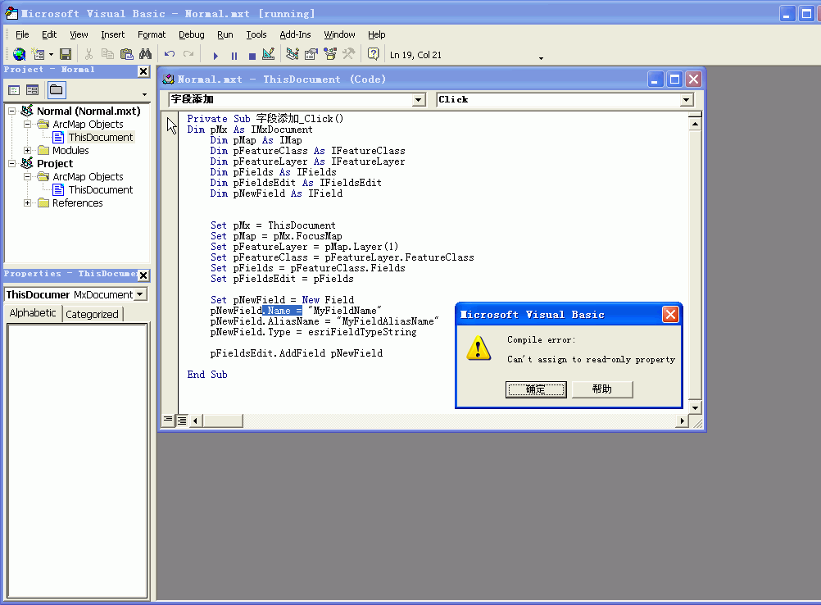The height and width of the screenshot is (605, 821).
Task: Open the File menu
Action: pyautogui.click(x=22, y=34)
